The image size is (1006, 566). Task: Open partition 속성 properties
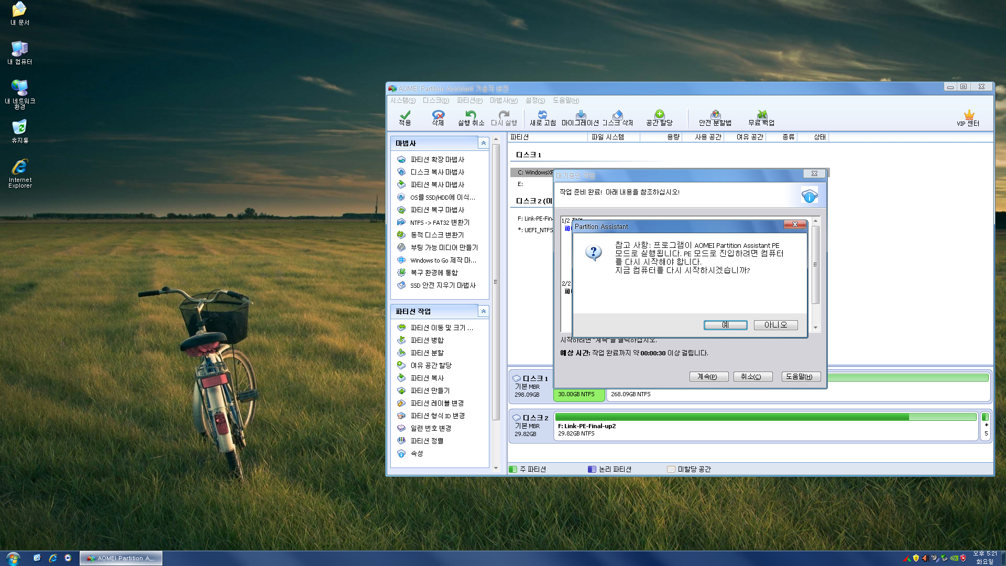[417, 453]
